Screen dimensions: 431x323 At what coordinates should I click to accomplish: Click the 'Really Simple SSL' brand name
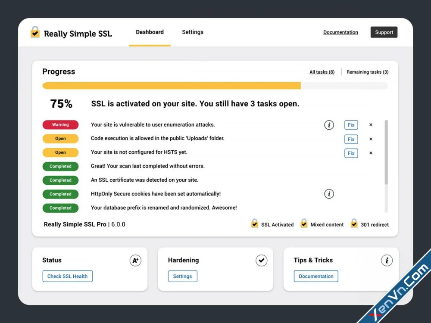coord(78,34)
